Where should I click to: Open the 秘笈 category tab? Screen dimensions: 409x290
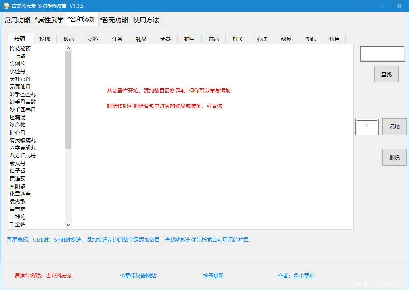pos(286,39)
